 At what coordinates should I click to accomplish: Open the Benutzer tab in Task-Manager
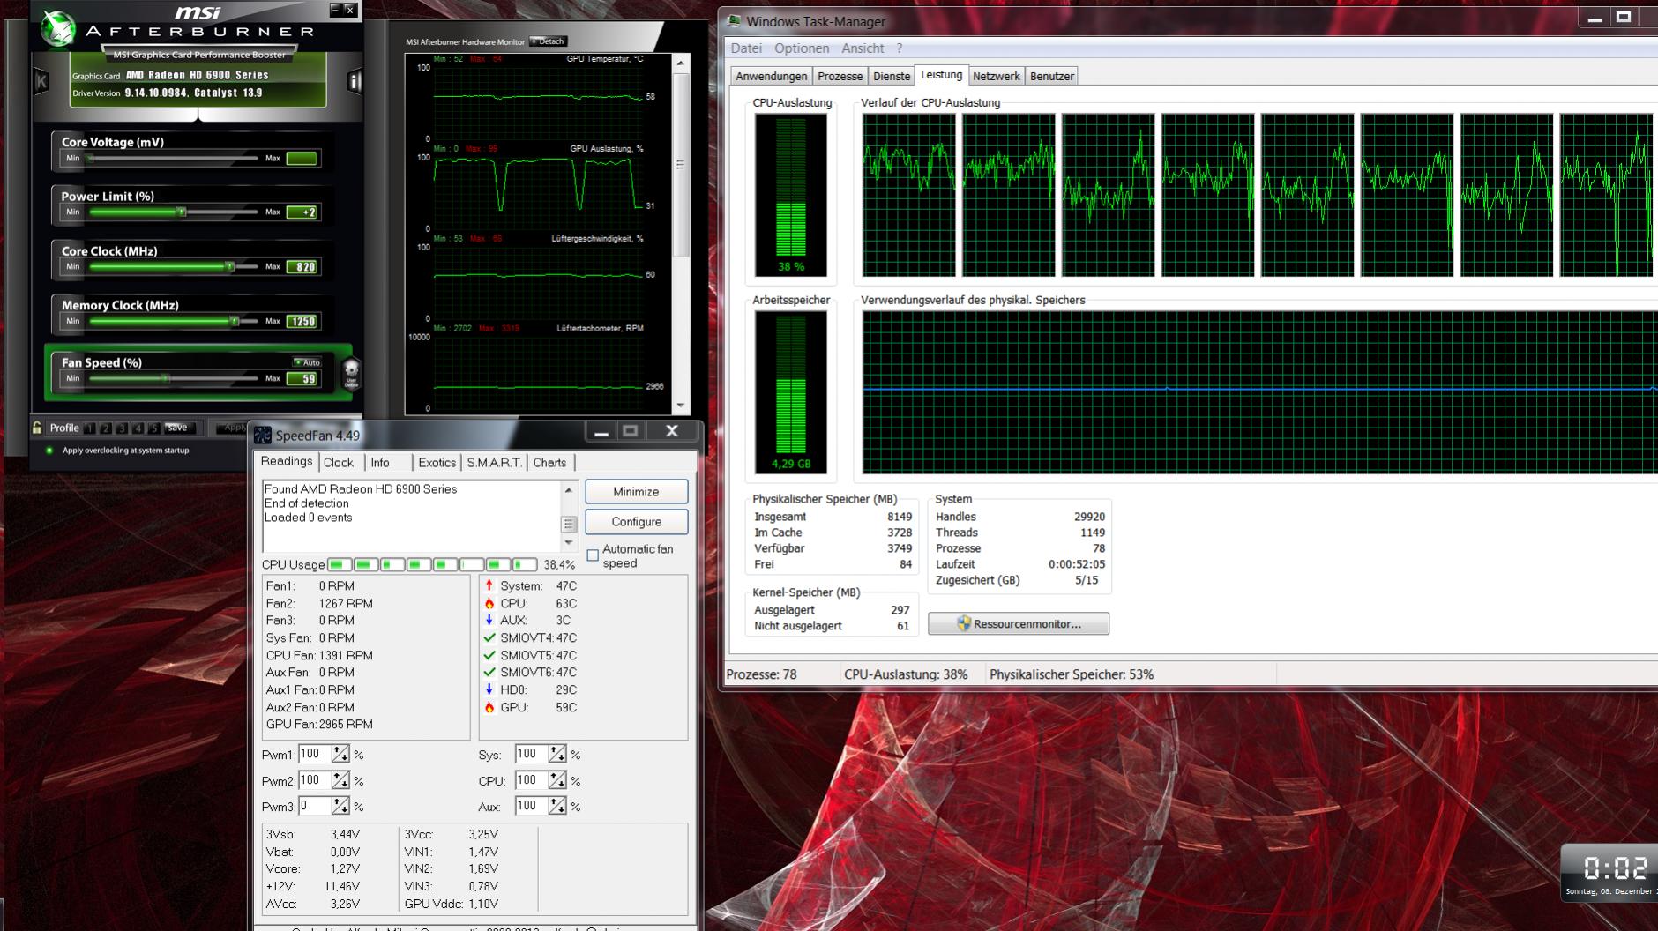(1052, 76)
